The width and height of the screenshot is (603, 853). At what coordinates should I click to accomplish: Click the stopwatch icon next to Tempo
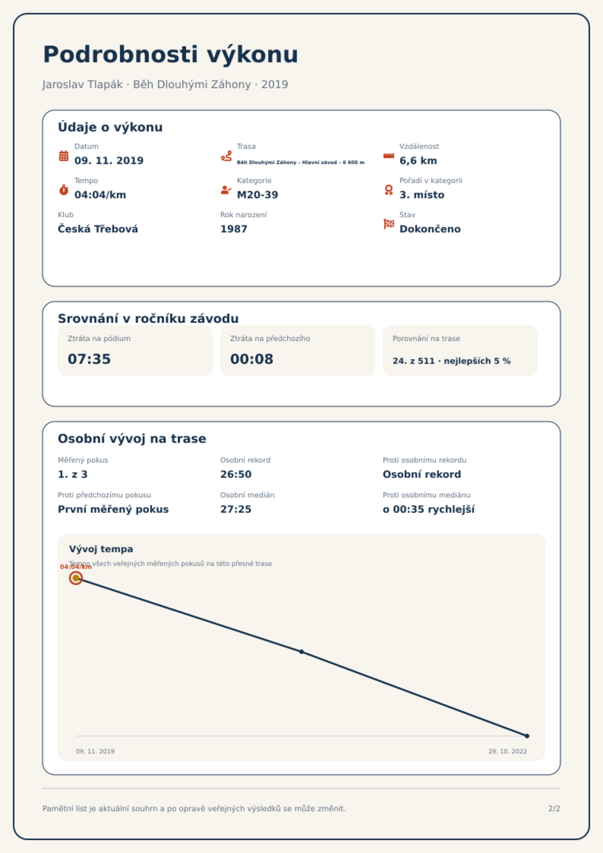(x=64, y=190)
